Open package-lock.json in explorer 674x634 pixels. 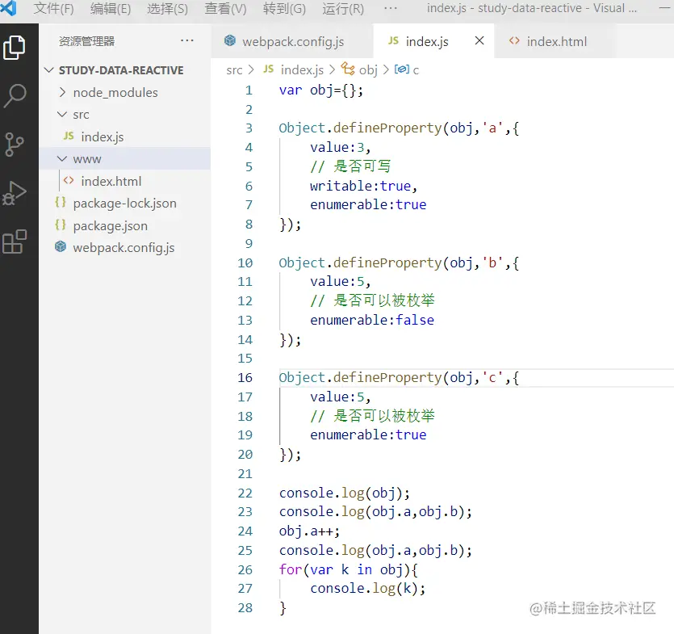pyautogui.click(x=124, y=203)
